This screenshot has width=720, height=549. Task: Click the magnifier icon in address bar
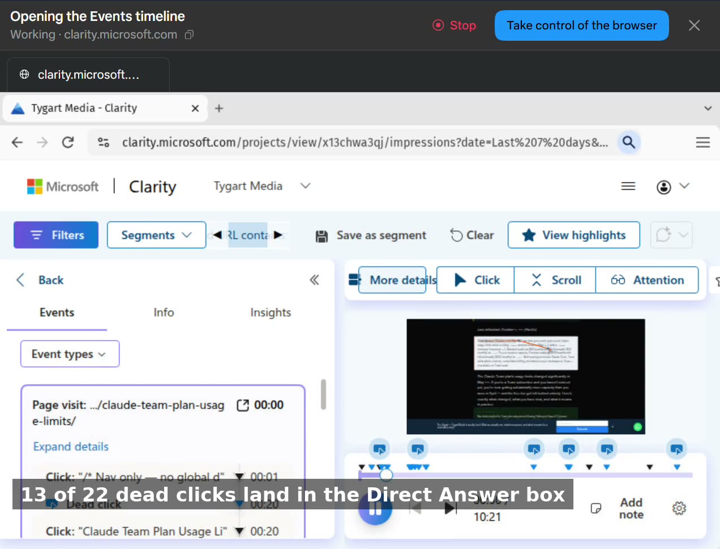(629, 142)
